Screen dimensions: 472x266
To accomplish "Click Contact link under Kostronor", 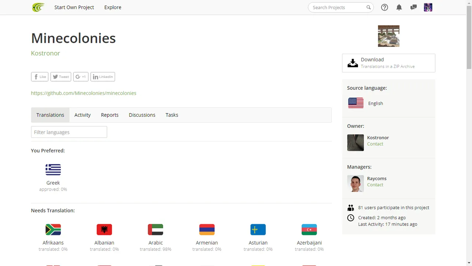I will [375, 144].
